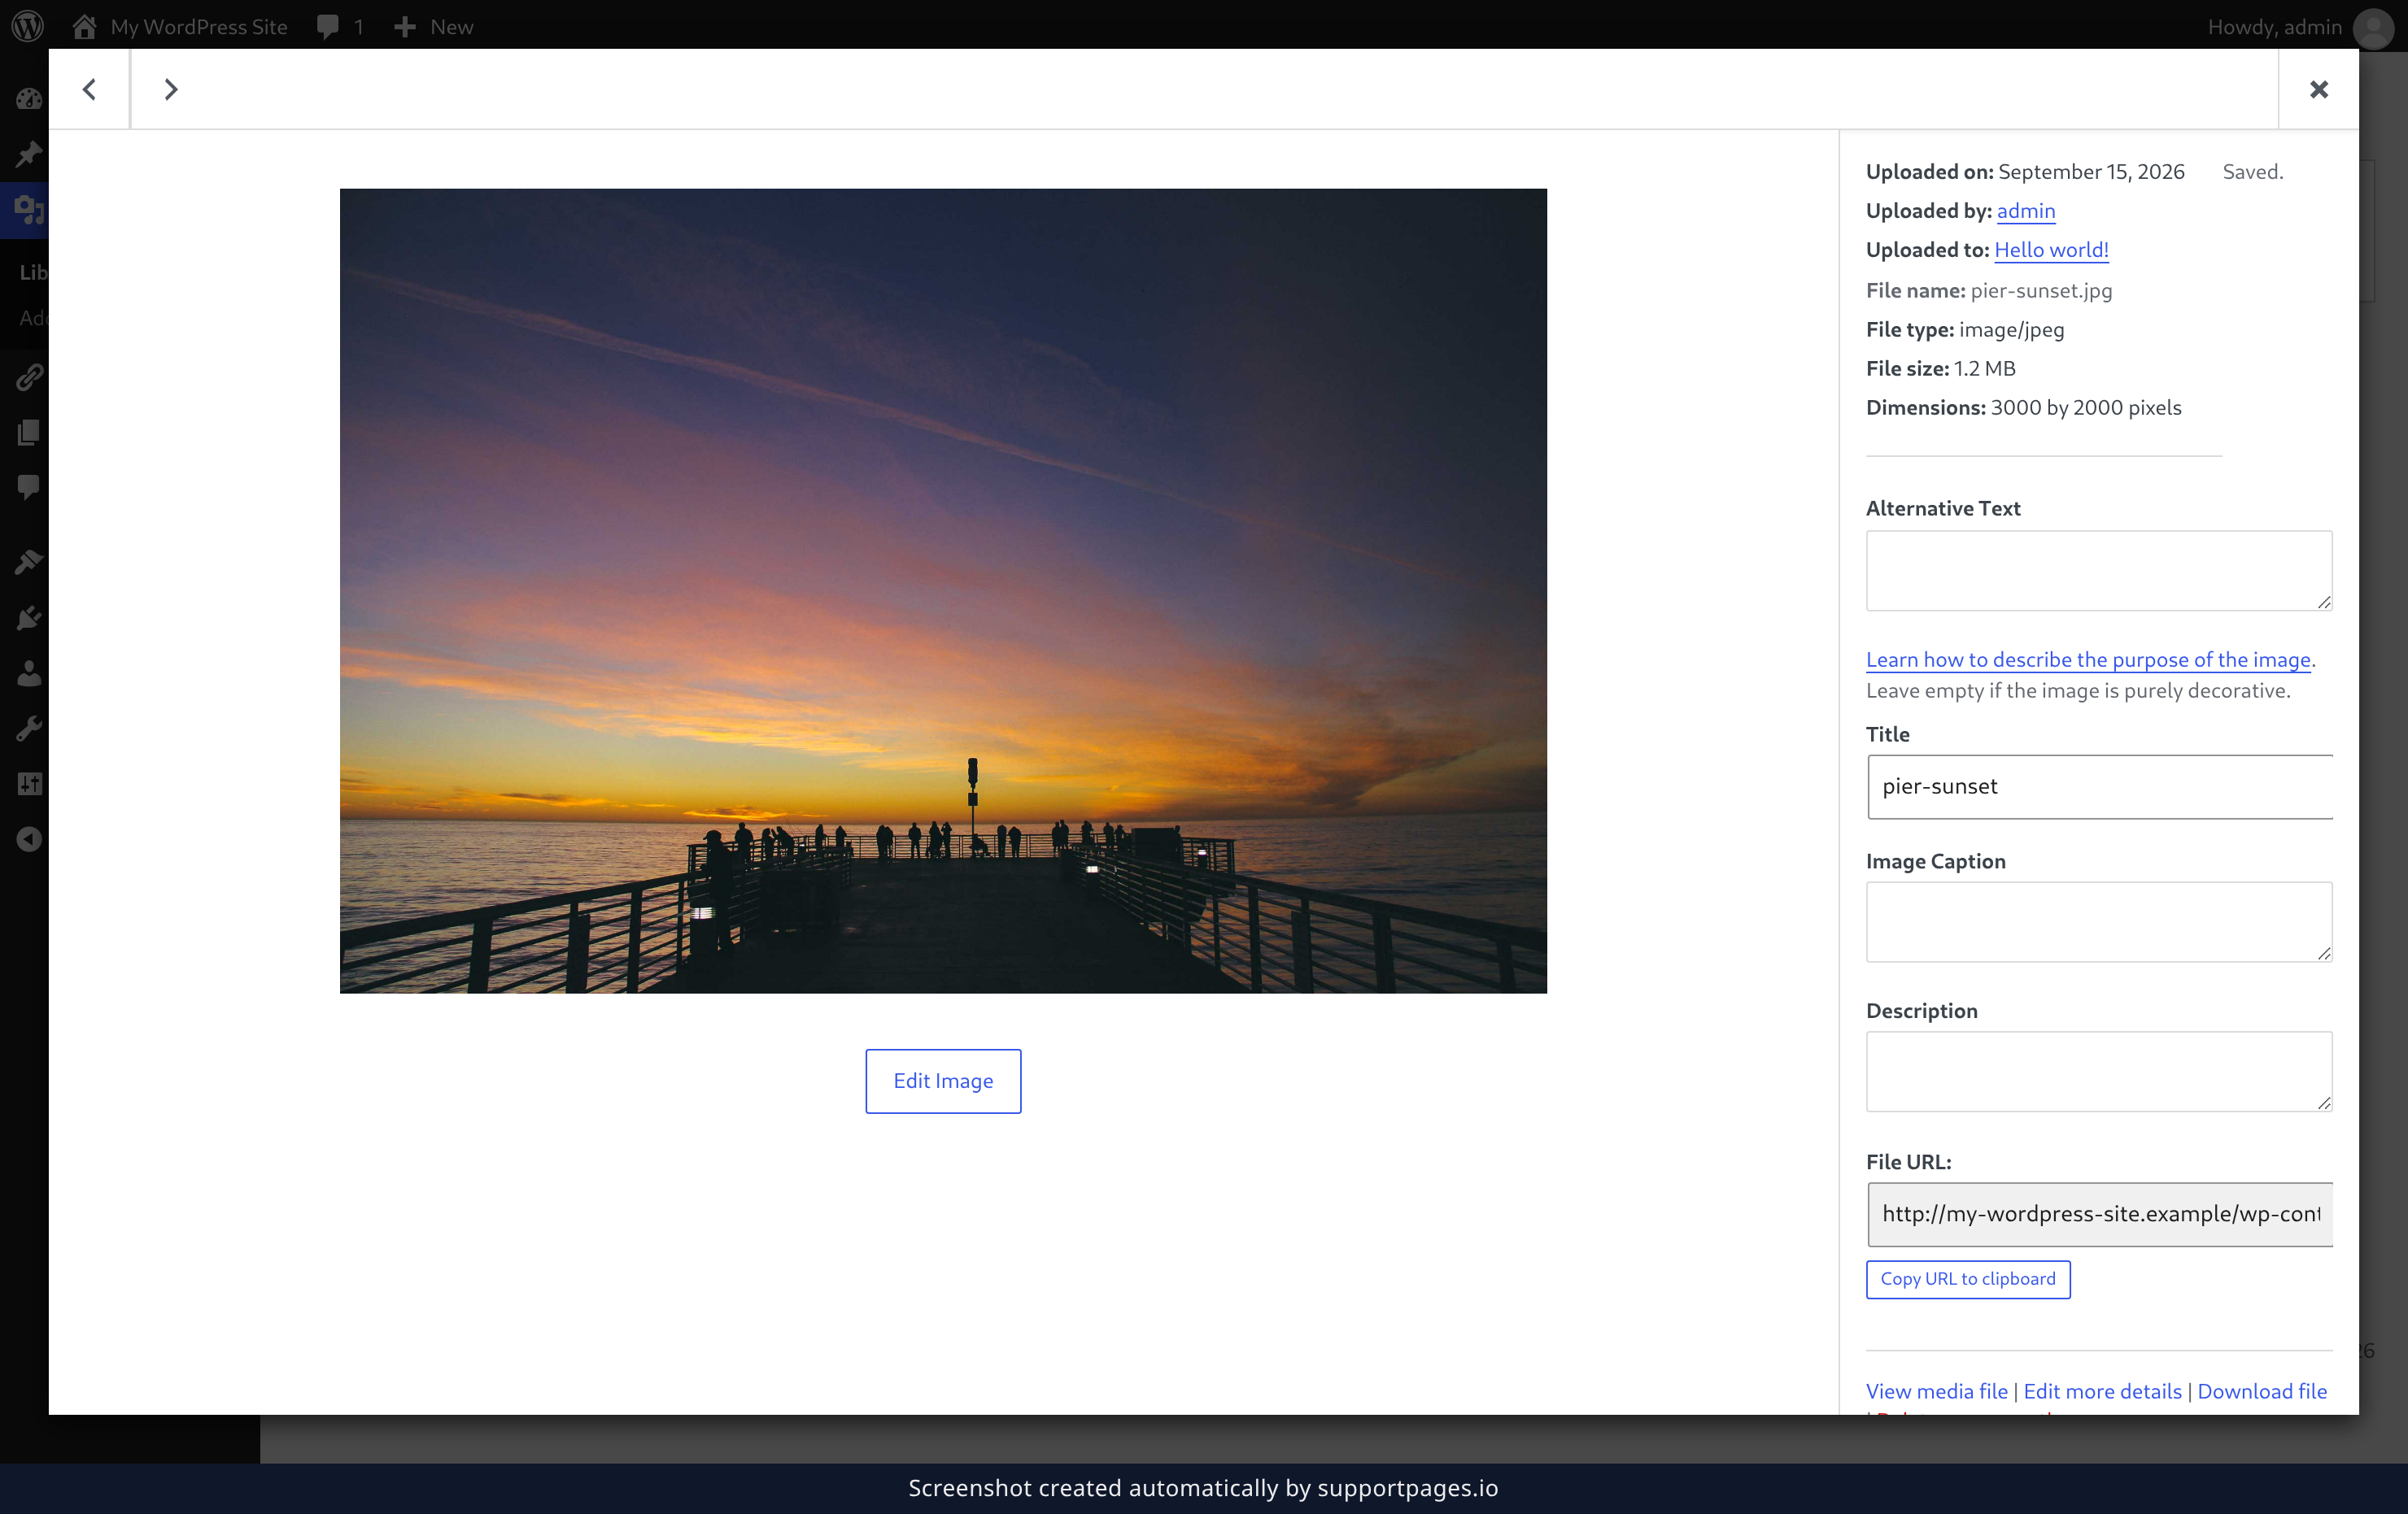This screenshot has width=2408, height=1514.
Task: Open the View media file link
Action: (1936, 1391)
